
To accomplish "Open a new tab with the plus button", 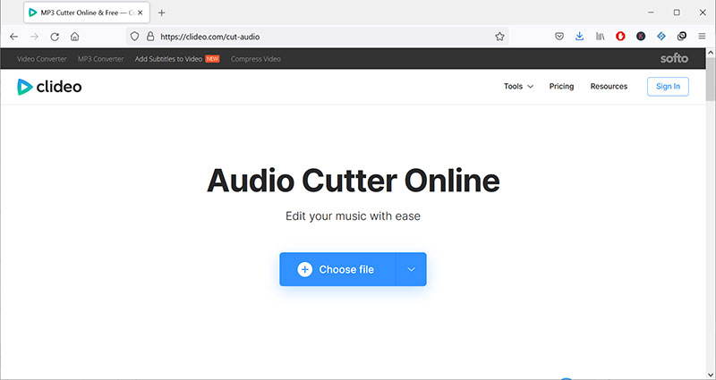I will pos(161,13).
